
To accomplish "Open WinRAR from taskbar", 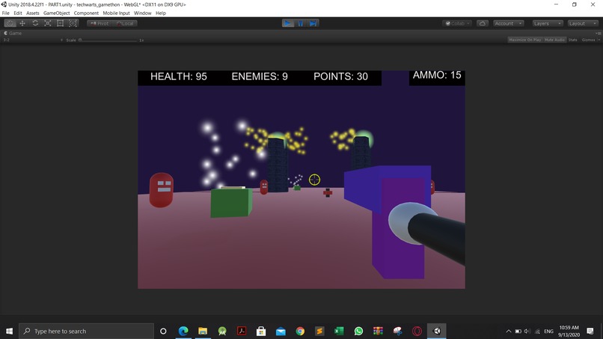I will [378, 331].
